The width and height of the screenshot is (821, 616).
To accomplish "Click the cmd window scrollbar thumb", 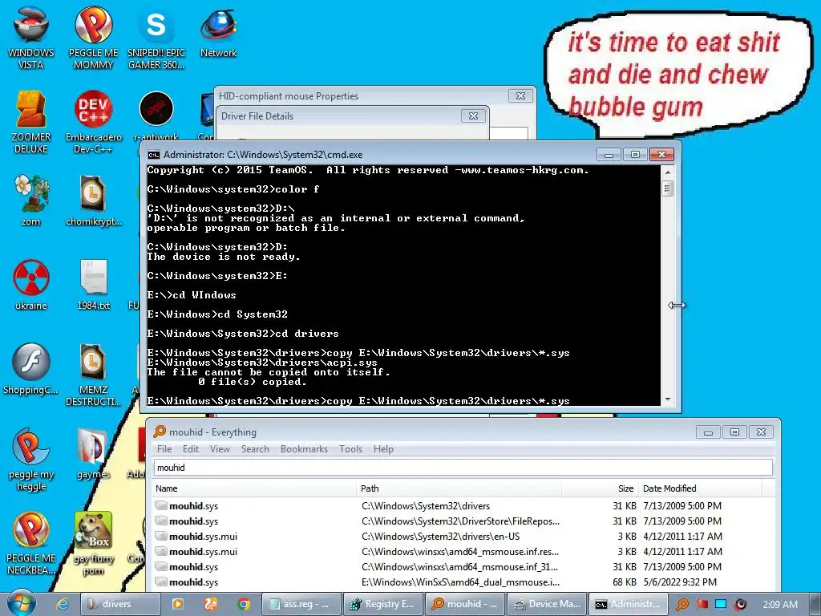I will point(668,188).
